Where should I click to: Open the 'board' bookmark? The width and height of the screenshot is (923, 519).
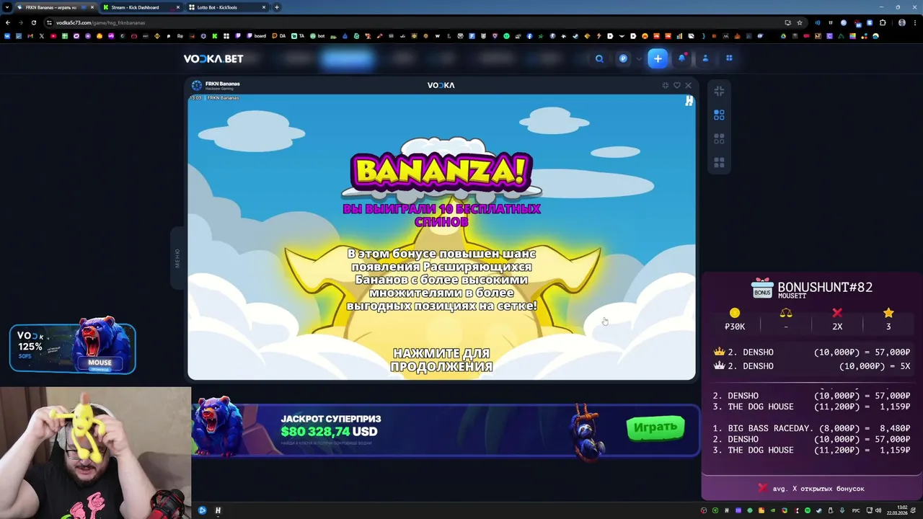[x=256, y=36]
